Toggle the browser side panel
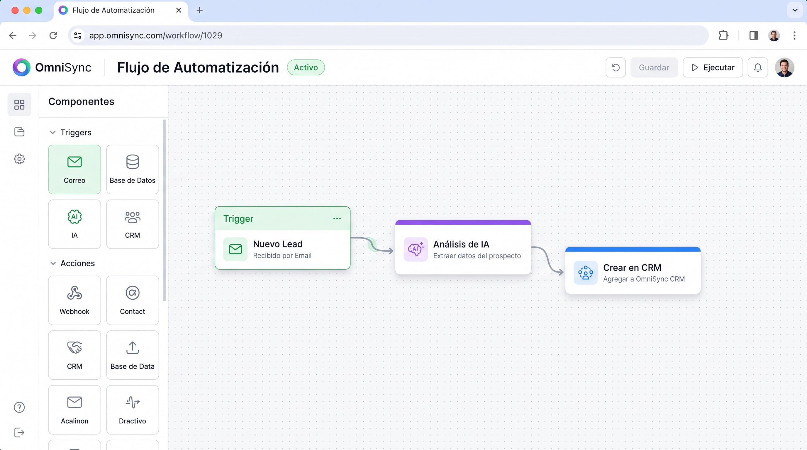Image resolution: width=807 pixels, height=450 pixels. pyautogui.click(x=753, y=35)
